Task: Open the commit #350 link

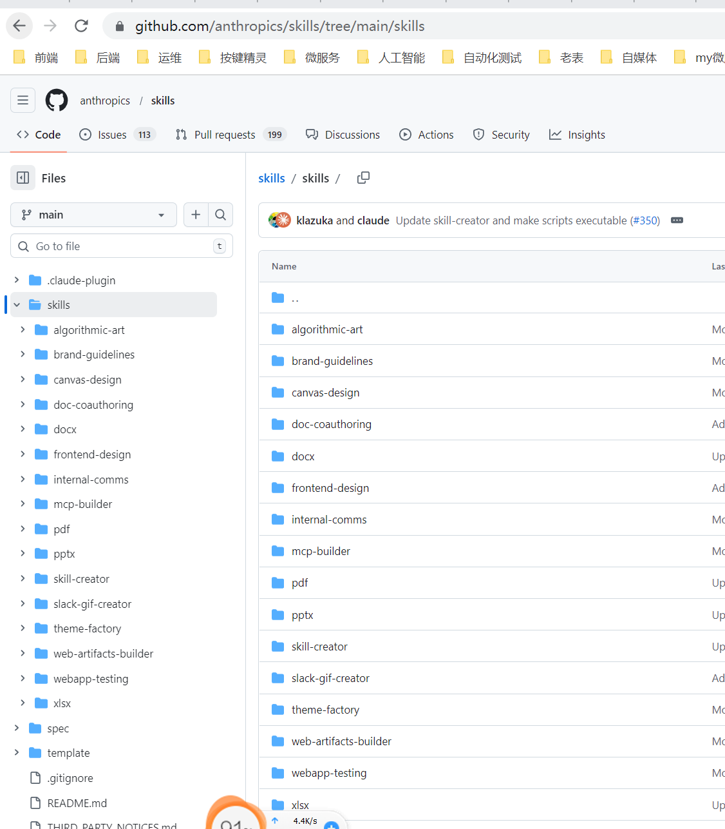Action: [x=645, y=220]
